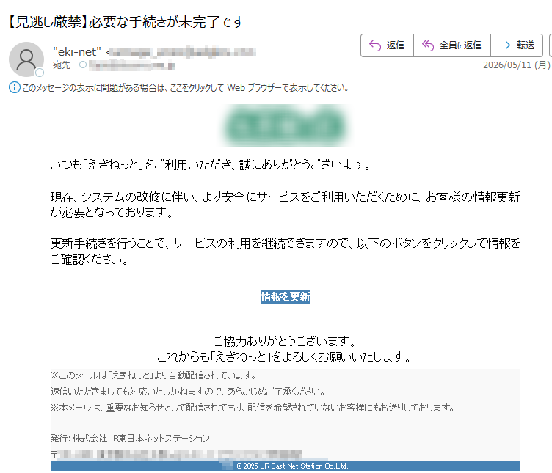552x473 pixels.
Task: Click the "eki-net" sender name
Action: [x=77, y=52]
